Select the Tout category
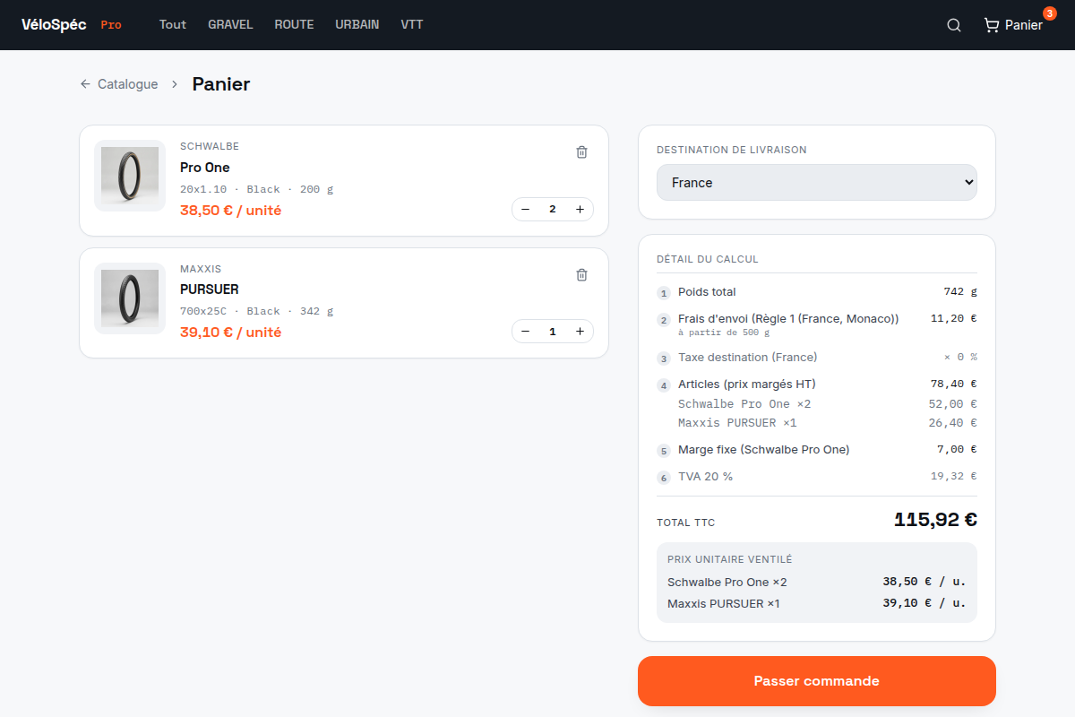The width and height of the screenshot is (1075, 717). 173,25
